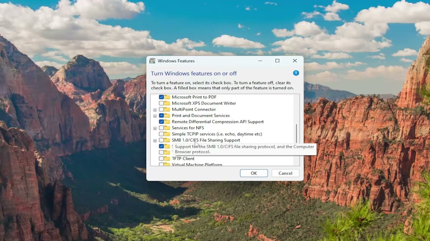The image size is (430, 241).
Task: Close the Windows Features dialog
Action: point(295,61)
